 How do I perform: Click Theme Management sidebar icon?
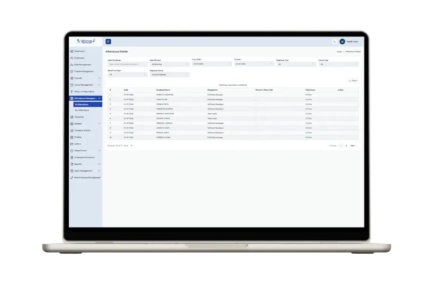click(x=72, y=71)
